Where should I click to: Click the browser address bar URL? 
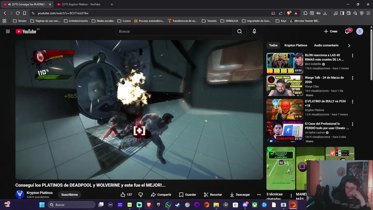tap(63, 13)
